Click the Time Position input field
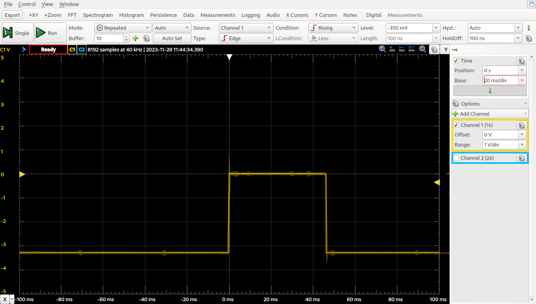The image size is (536, 304). coord(501,70)
